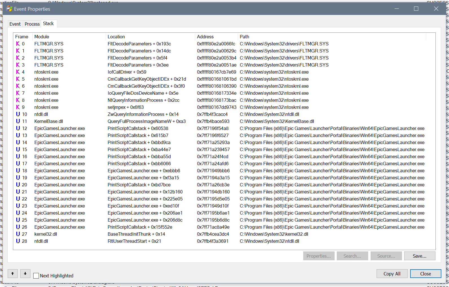Click the user-mode U icon of frame 24
This screenshot has width=449, height=287.
click(x=18, y=213)
